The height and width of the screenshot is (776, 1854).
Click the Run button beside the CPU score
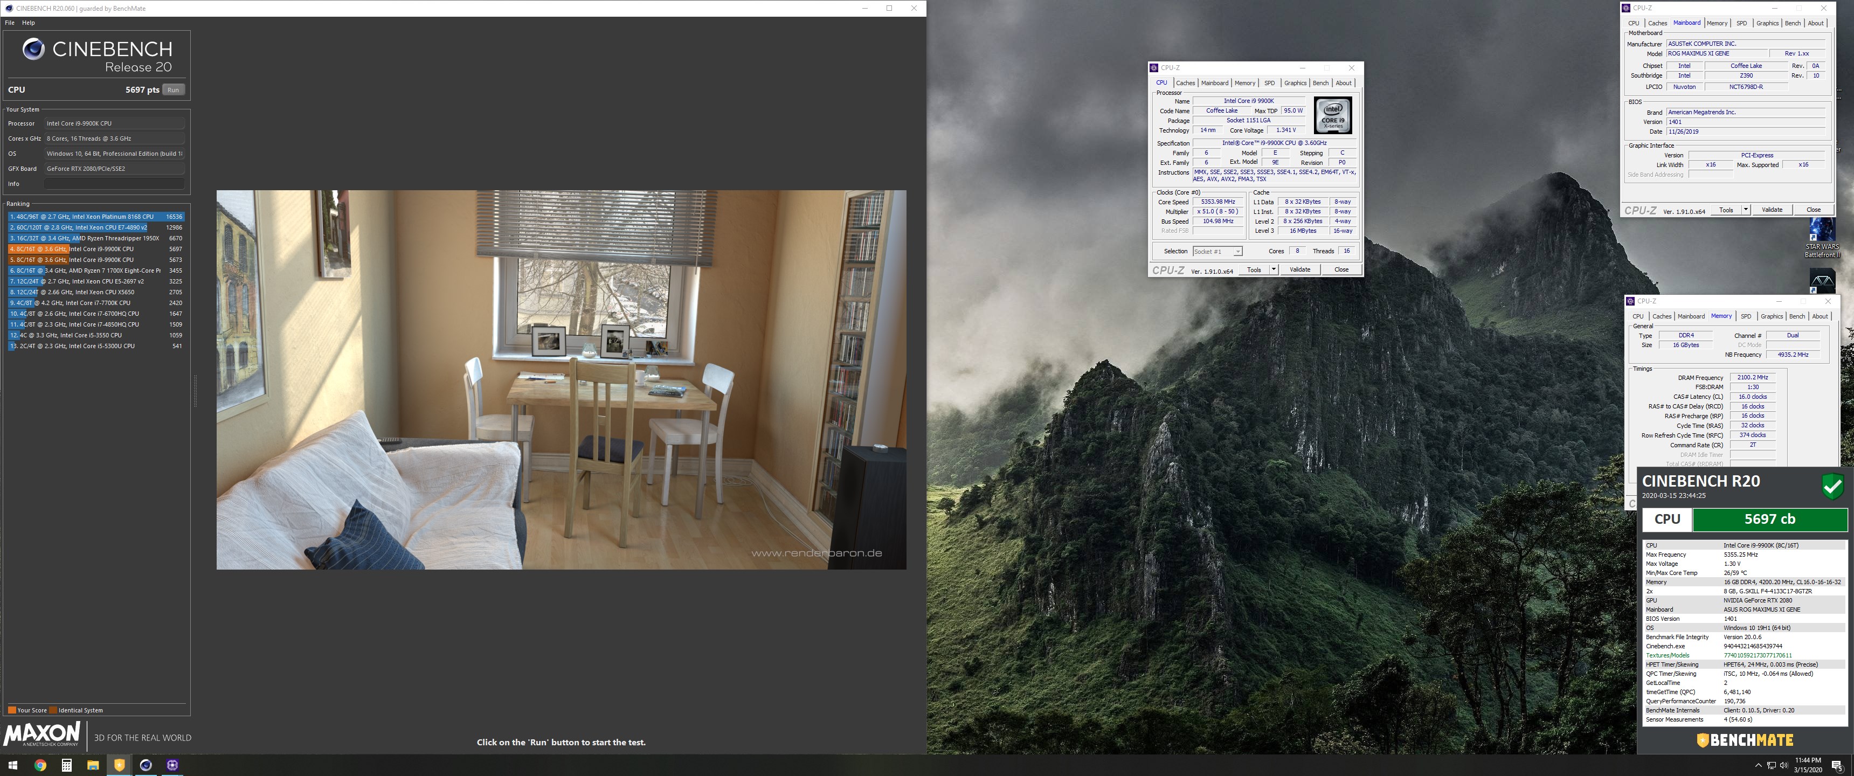click(174, 90)
